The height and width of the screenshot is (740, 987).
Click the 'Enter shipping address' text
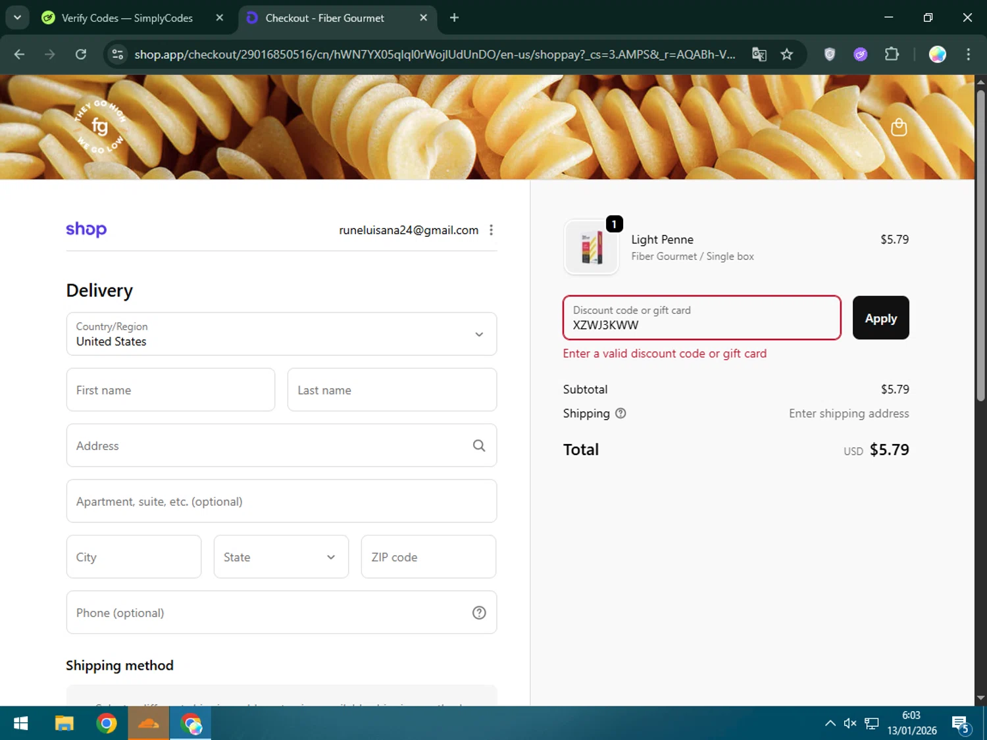(849, 413)
